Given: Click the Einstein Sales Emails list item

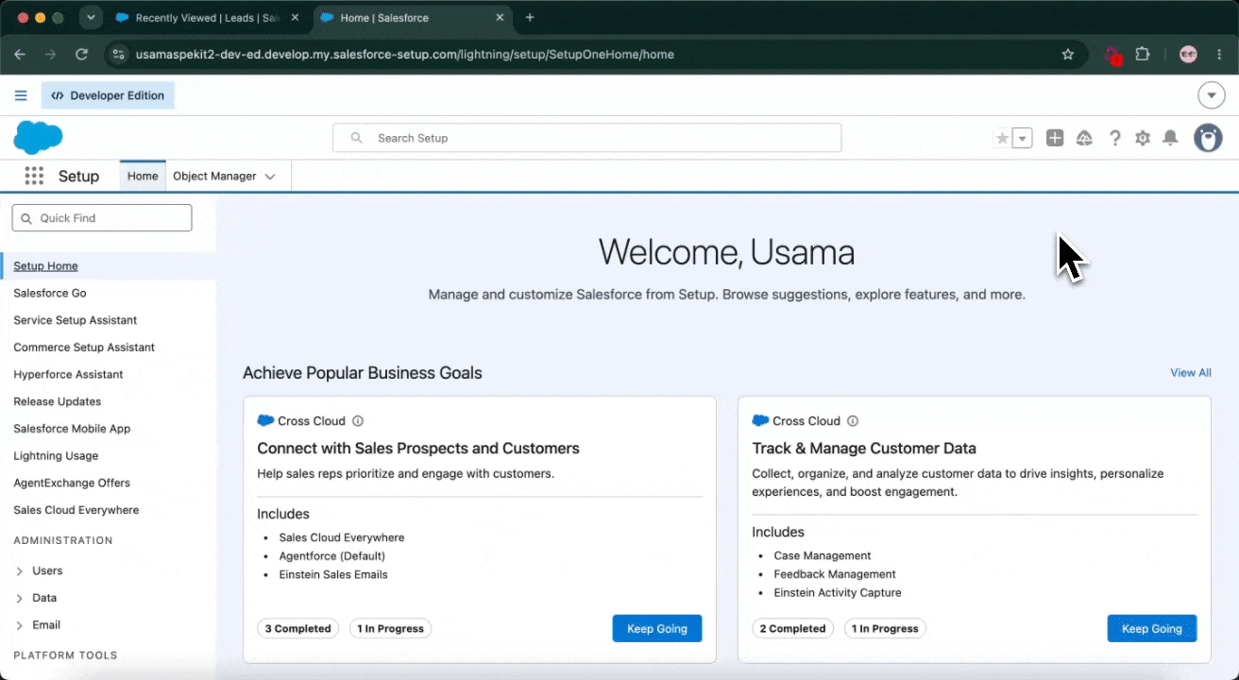Looking at the screenshot, I should (x=333, y=574).
